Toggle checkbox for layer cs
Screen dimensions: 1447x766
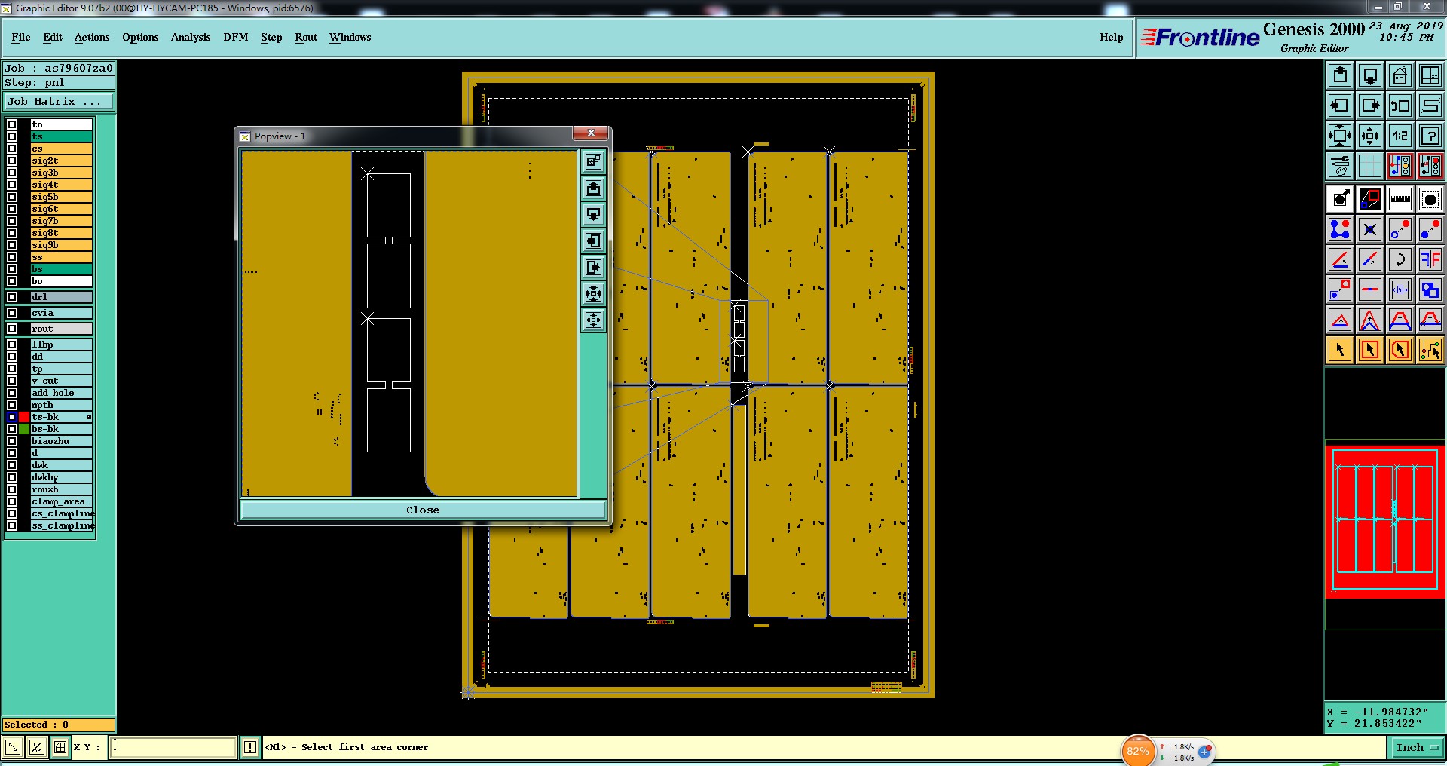pos(12,149)
